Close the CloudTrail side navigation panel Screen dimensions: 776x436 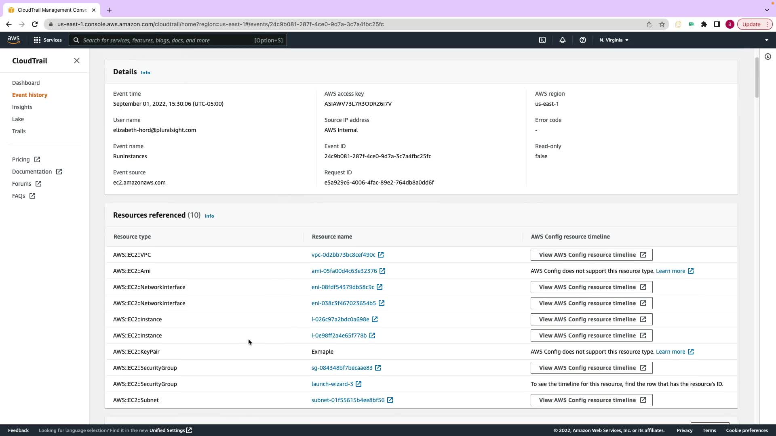coord(77,61)
